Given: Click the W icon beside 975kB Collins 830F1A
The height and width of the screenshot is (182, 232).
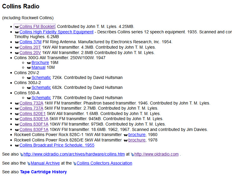Looking at the screenshot, I should click(x=17, y=125).
